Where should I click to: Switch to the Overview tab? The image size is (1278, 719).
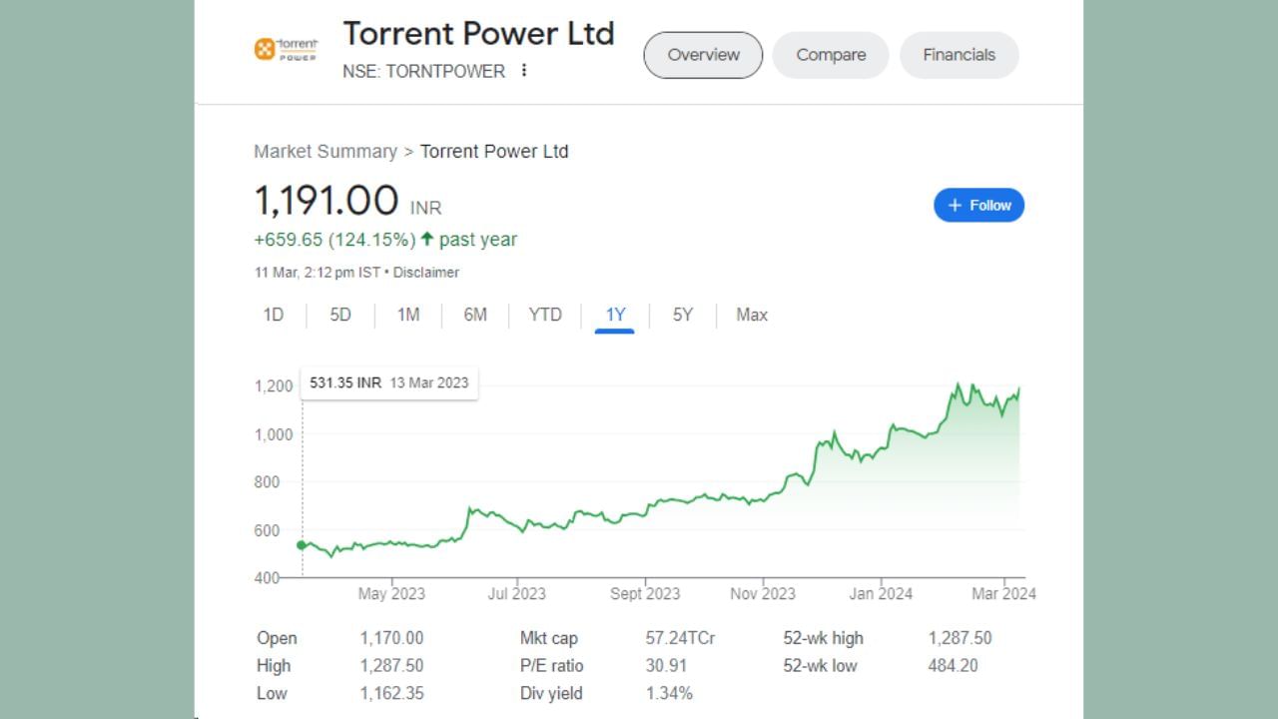tap(703, 55)
